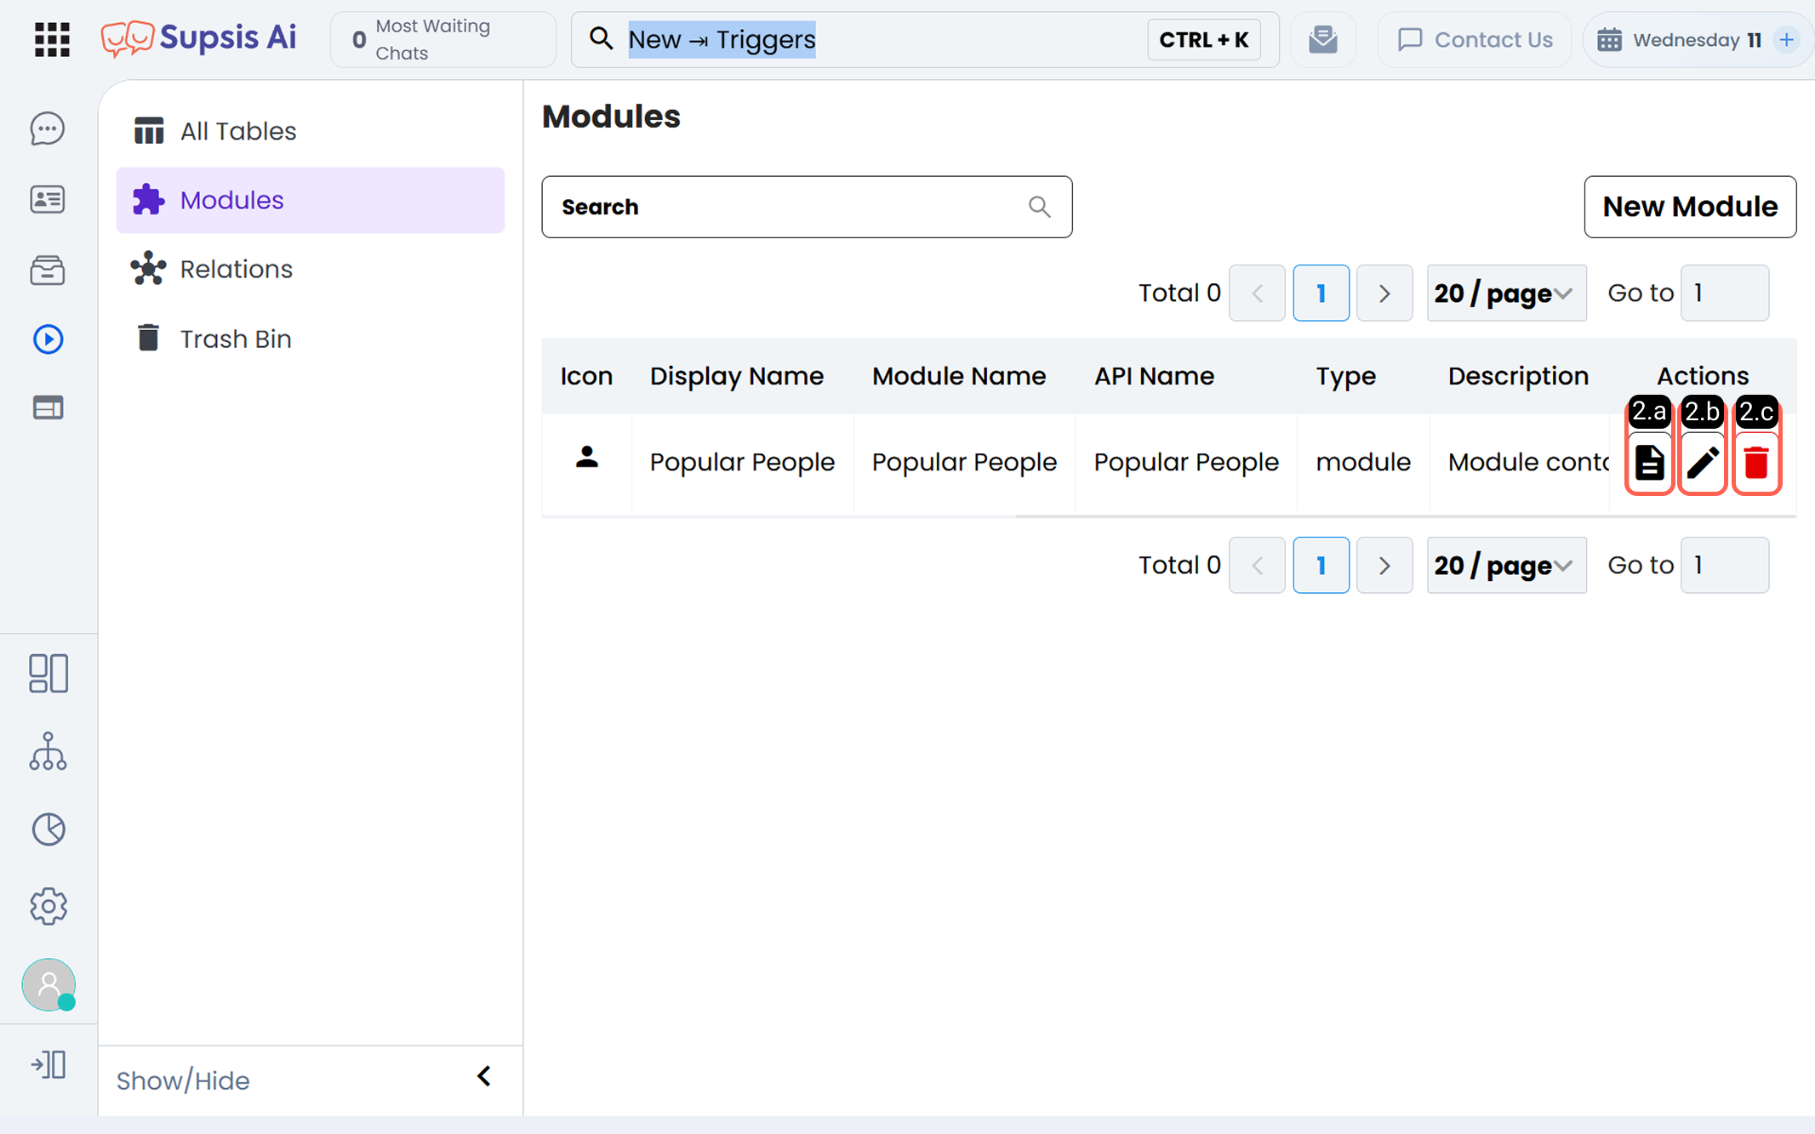Click the expand sidebar arrow icon
Screen dimensions: 1815x1134
tap(49, 1065)
